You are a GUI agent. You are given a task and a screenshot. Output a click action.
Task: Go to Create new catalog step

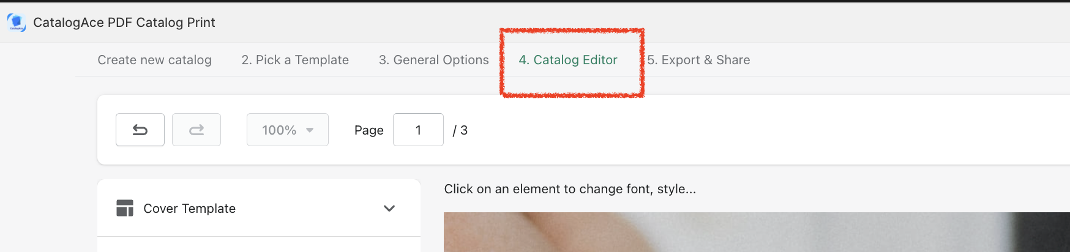[x=154, y=60]
